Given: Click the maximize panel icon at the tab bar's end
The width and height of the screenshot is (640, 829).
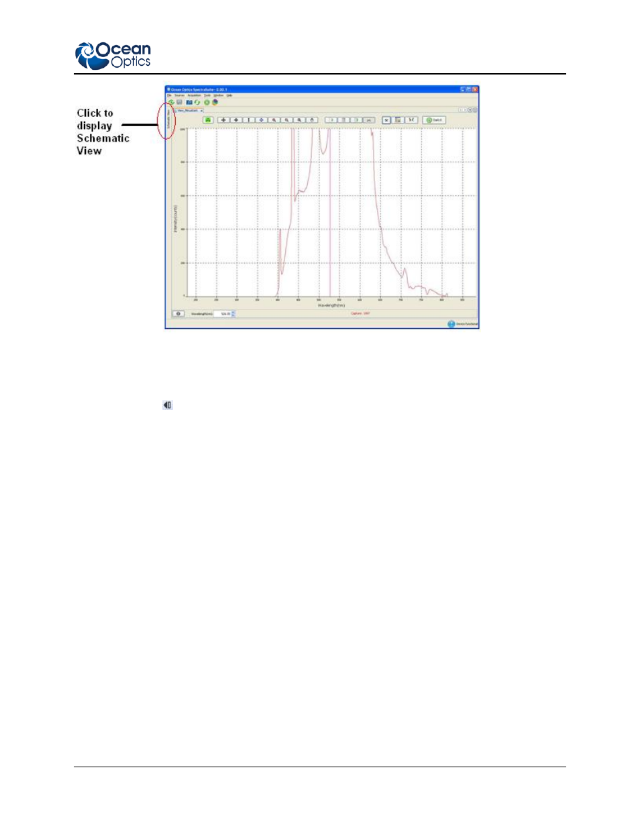Looking at the screenshot, I should tap(476, 110).
